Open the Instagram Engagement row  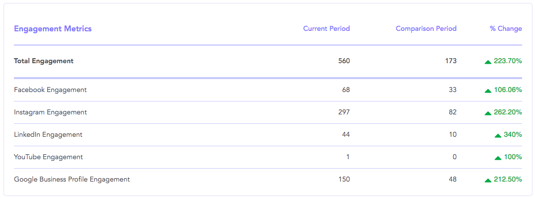pyautogui.click(x=268, y=112)
